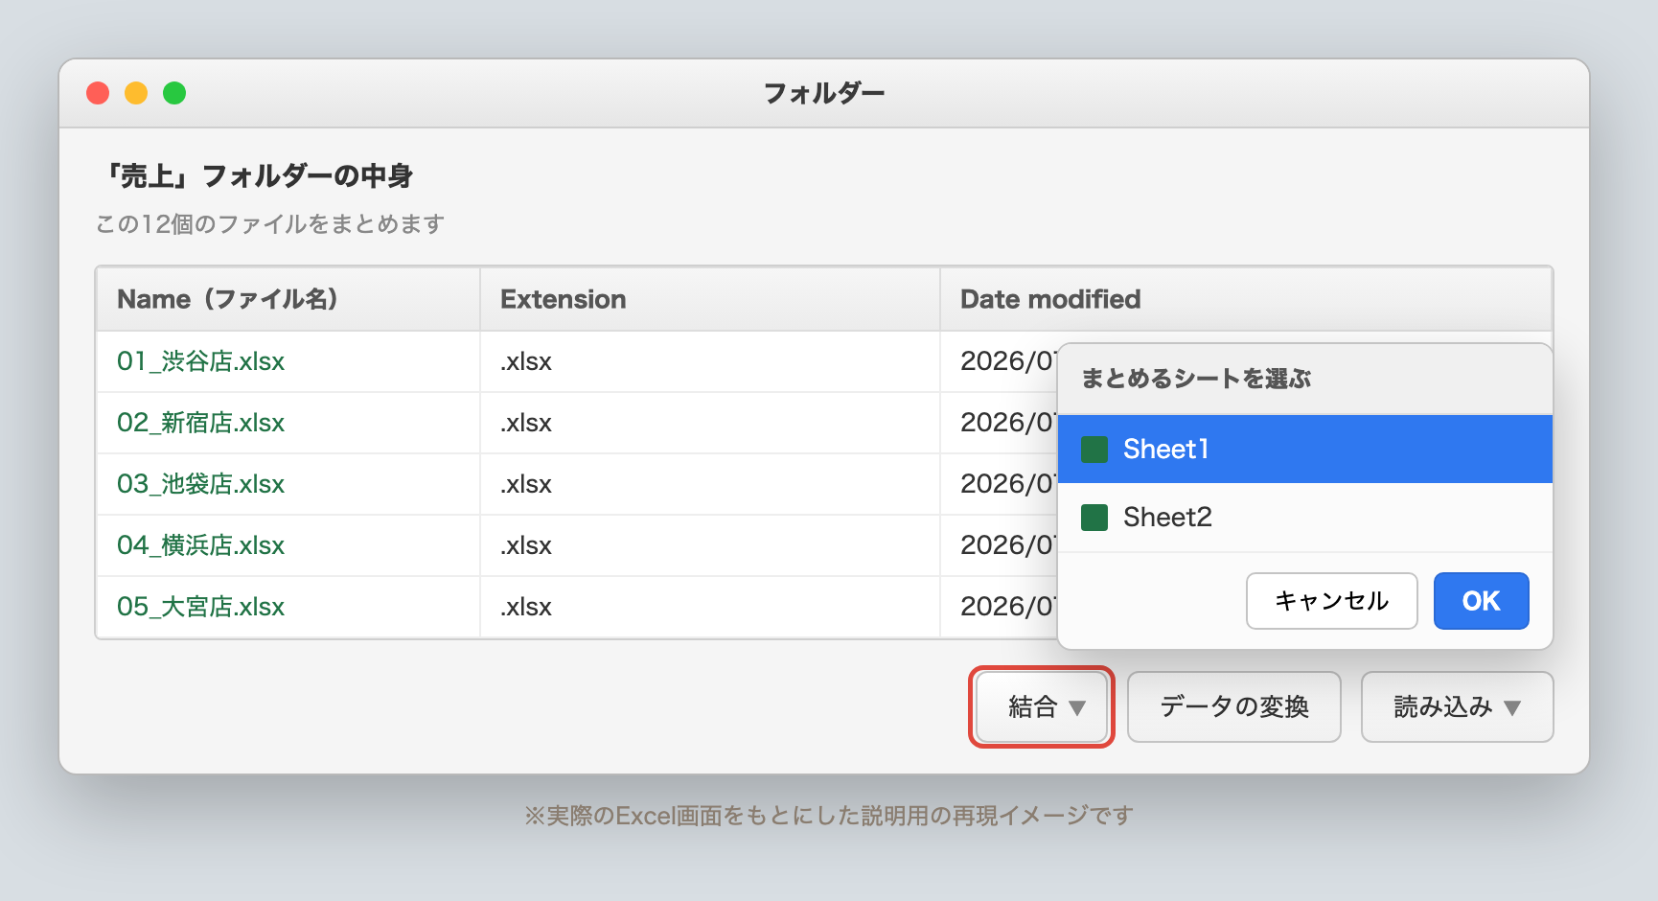The image size is (1658, 901).
Task: Open file 03_池袋店.xlsx
Action: click(x=200, y=484)
